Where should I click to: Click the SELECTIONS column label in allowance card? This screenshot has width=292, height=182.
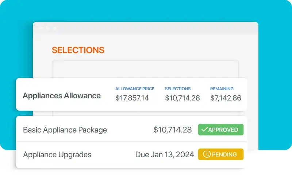pyautogui.click(x=178, y=89)
